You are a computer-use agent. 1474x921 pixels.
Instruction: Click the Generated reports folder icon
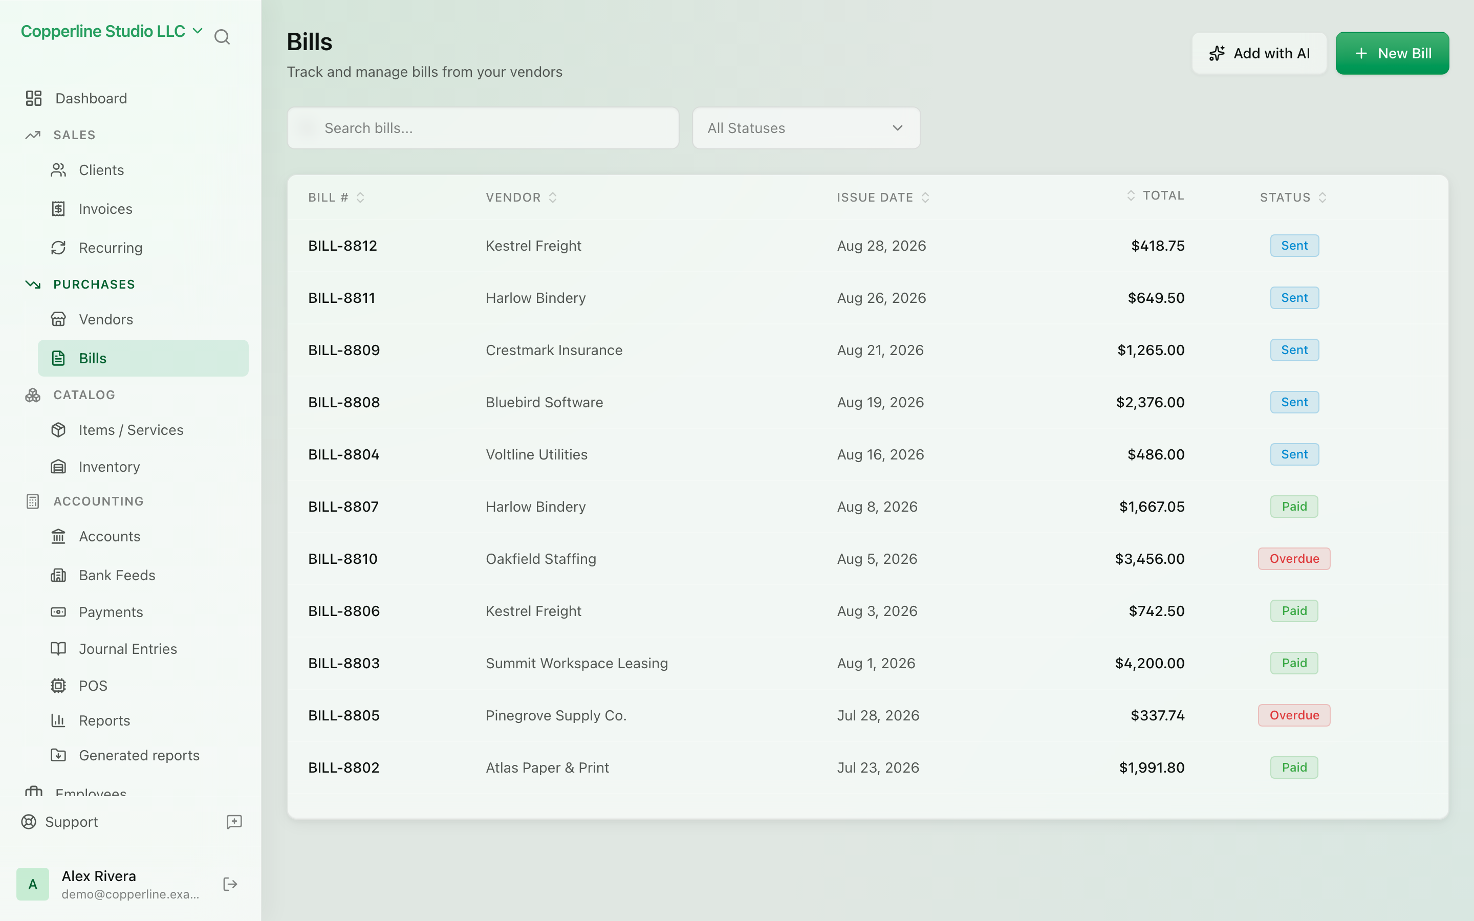tap(58, 755)
